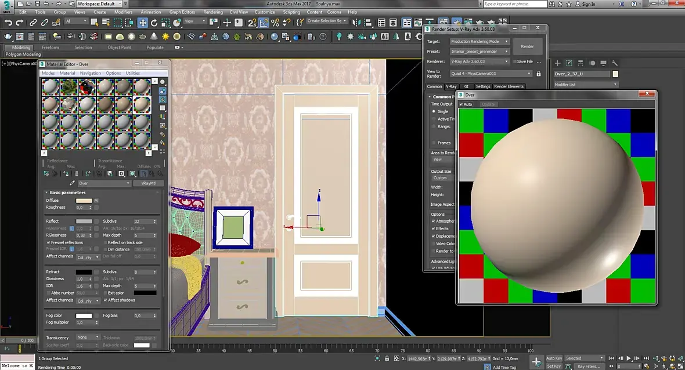The height and width of the screenshot is (370, 685).
Task: Click the lock icon beside View to Render
Action: (x=539, y=74)
